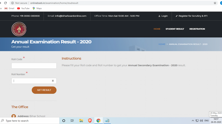Click the Instructions heading
Image resolution: width=222 pixels, height=124 pixels.
(x=71, y=59)
